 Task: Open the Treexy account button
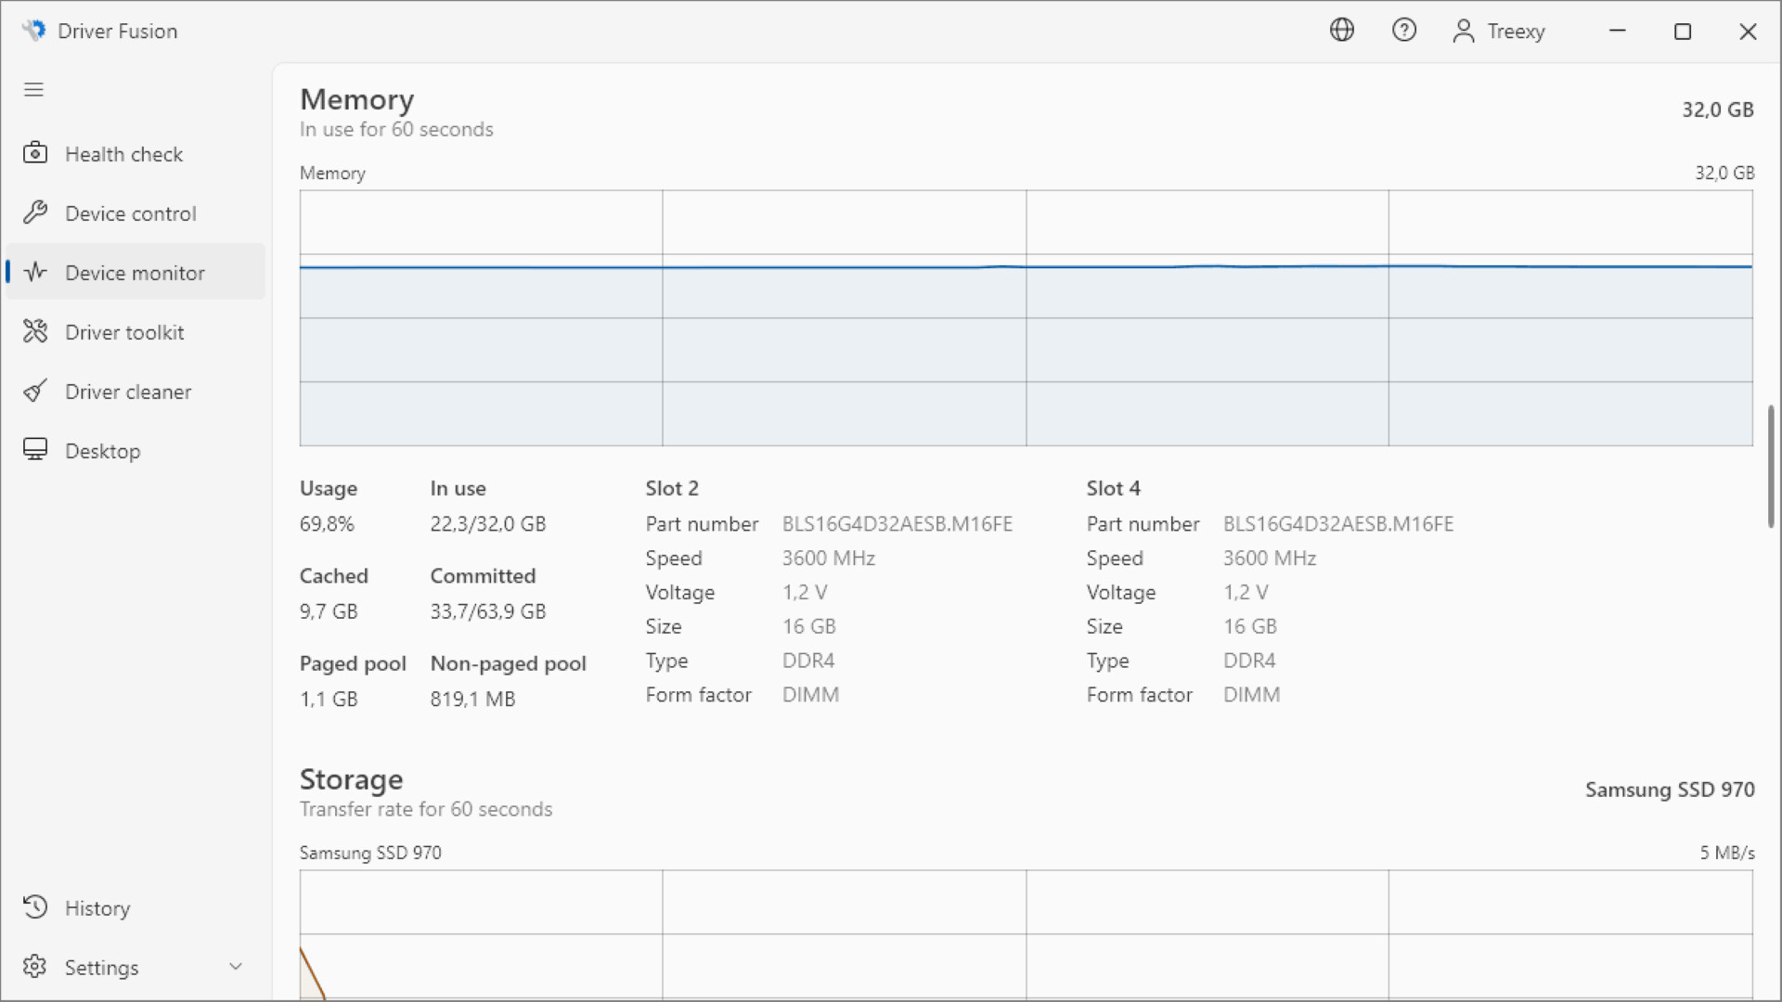[x=1499, y=32]
